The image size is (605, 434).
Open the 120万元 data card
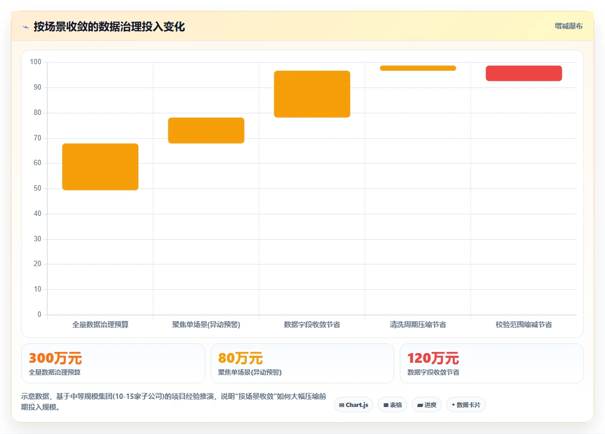[492, 363]
